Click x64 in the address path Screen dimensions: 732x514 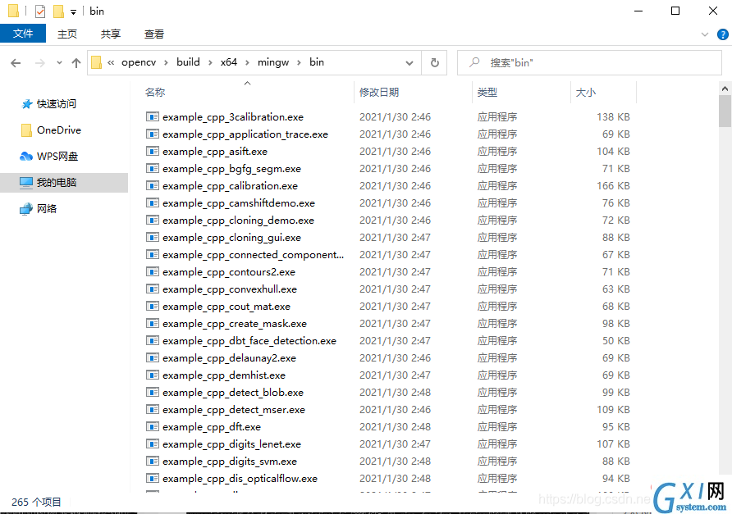pyautogui.click(x=229, y=62)
